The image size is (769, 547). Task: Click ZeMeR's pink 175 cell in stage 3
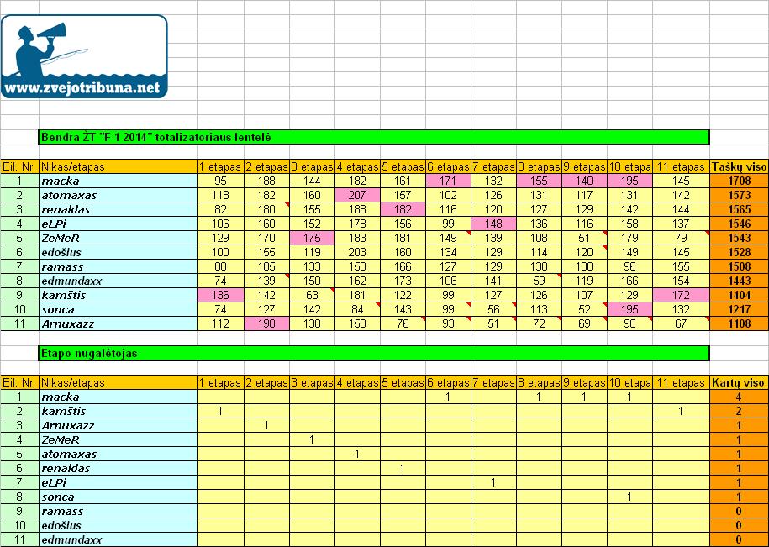pyautogui.click(x=312, y=238)
